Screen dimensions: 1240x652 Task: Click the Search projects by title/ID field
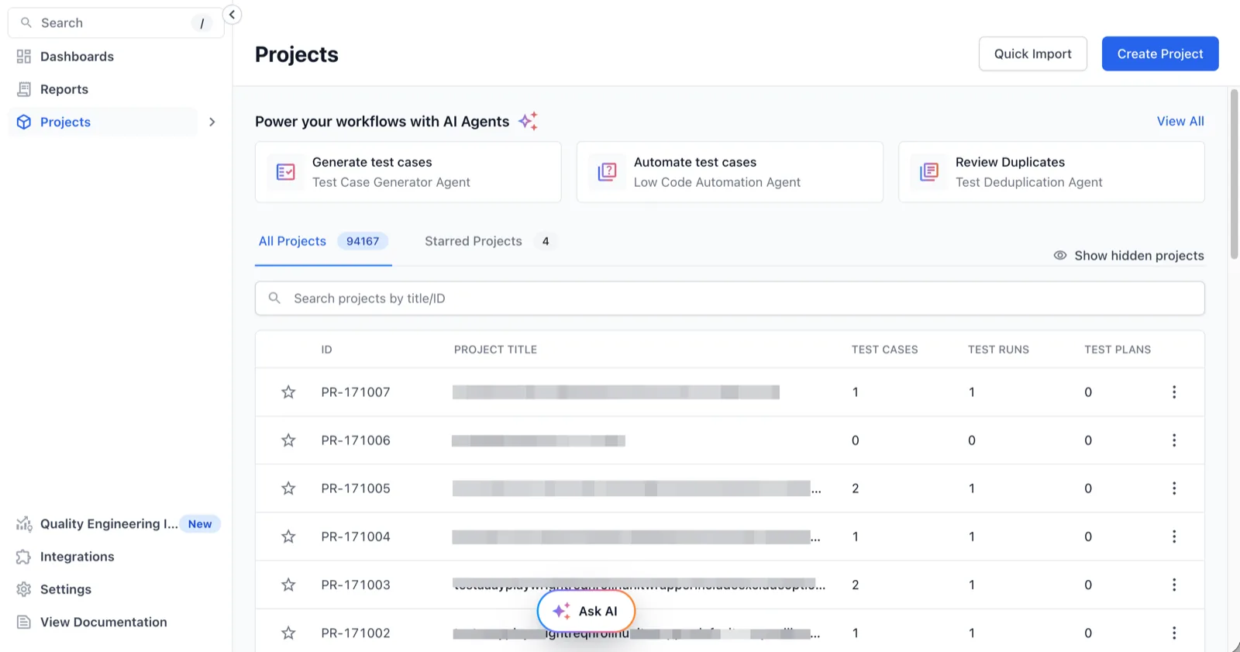pyautogui.click(x=729, y=298)
